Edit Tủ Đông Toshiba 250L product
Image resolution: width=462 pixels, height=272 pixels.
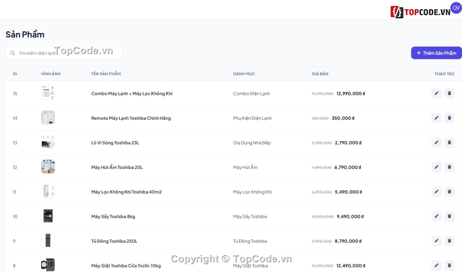coord(436,241)
